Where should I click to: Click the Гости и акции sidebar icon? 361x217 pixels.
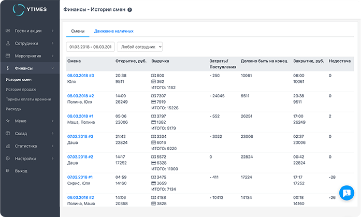point(8,31)
